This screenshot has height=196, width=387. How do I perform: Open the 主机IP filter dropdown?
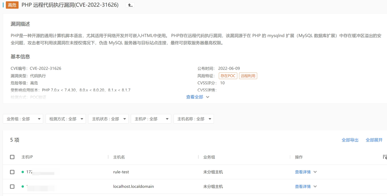(x=151, y=119)
